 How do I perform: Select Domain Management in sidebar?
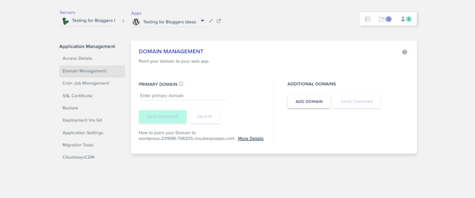click(92, 71)
